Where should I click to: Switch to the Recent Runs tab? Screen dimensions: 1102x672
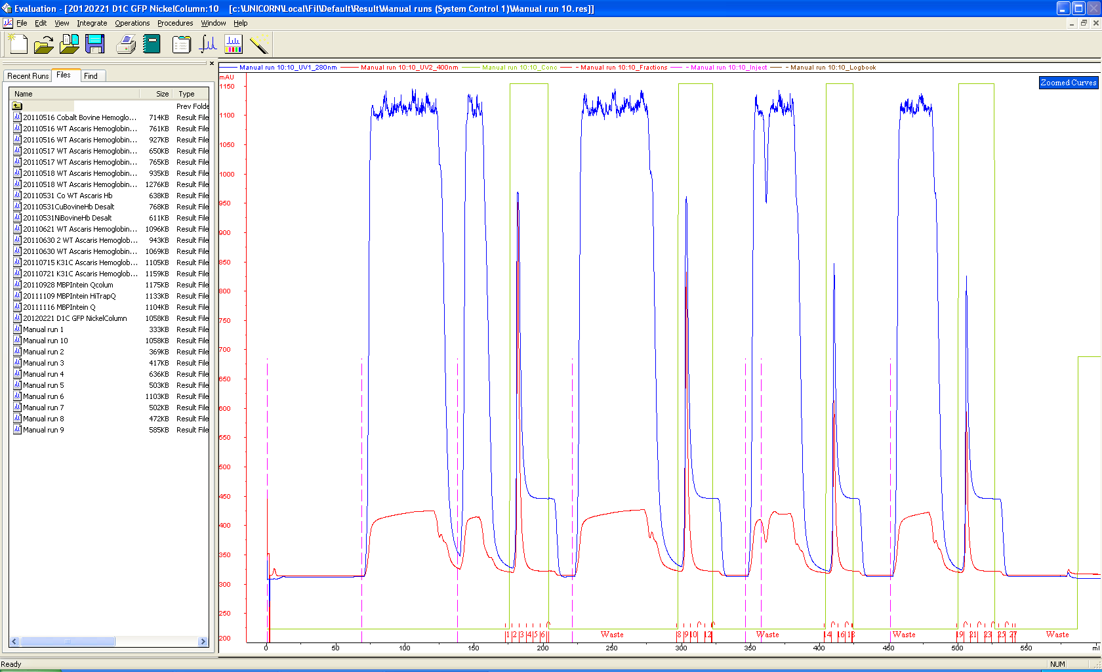click(28, 76)
